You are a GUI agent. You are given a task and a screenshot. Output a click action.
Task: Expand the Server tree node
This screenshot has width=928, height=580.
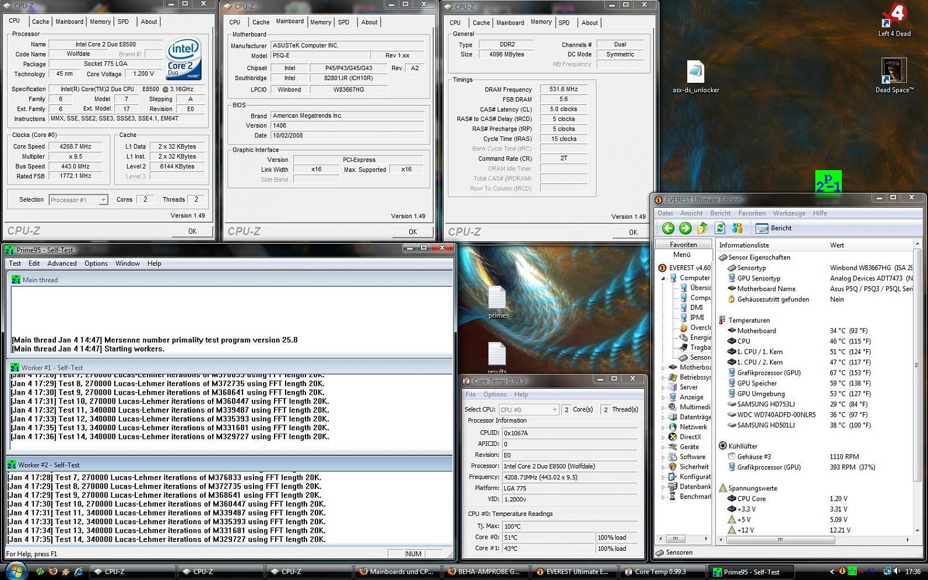[663, 387]
